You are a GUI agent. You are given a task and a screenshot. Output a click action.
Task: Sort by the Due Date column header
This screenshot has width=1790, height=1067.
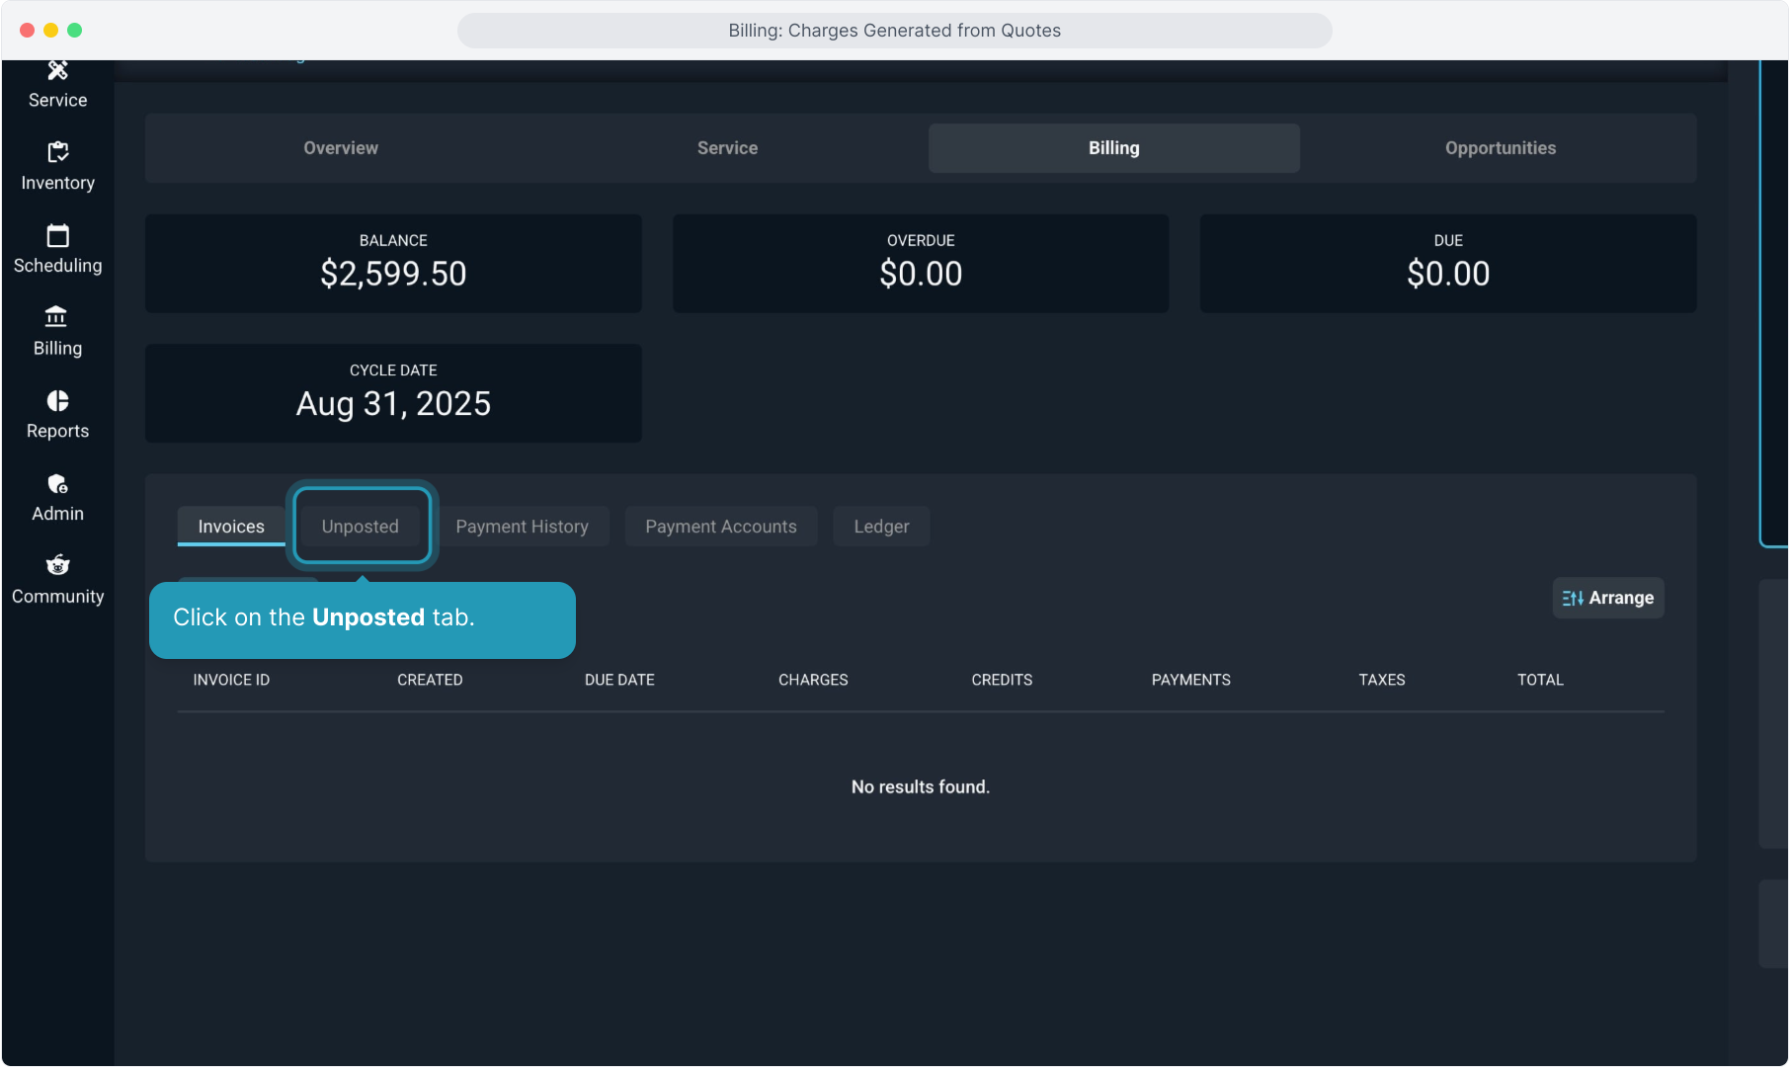[x=619, y=680]
